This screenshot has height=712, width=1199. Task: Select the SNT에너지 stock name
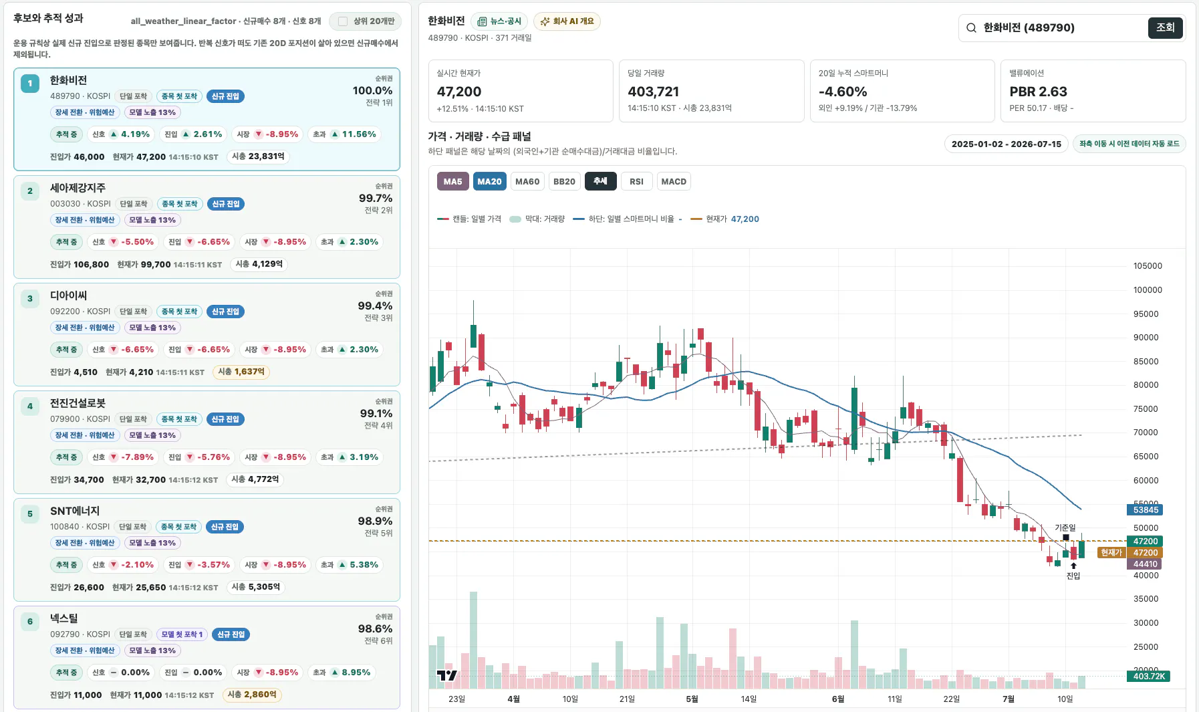[x=75, y=511]
